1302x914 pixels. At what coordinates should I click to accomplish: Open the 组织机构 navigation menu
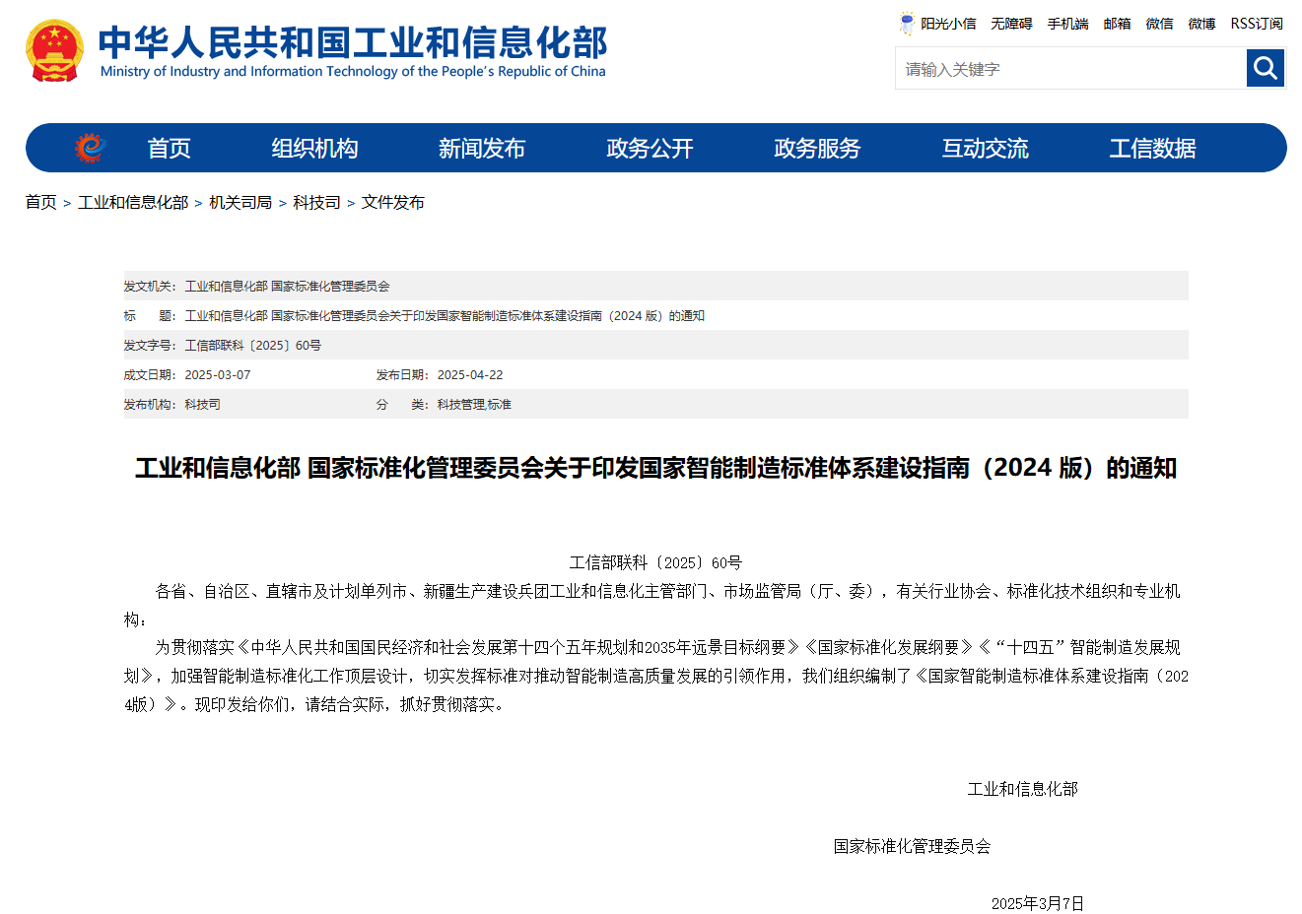pyautogui.click(x=315, y=149)
